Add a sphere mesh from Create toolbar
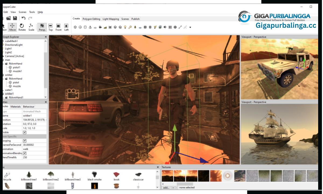The width and height of the screenshot is (323, 194). point(80,27)
